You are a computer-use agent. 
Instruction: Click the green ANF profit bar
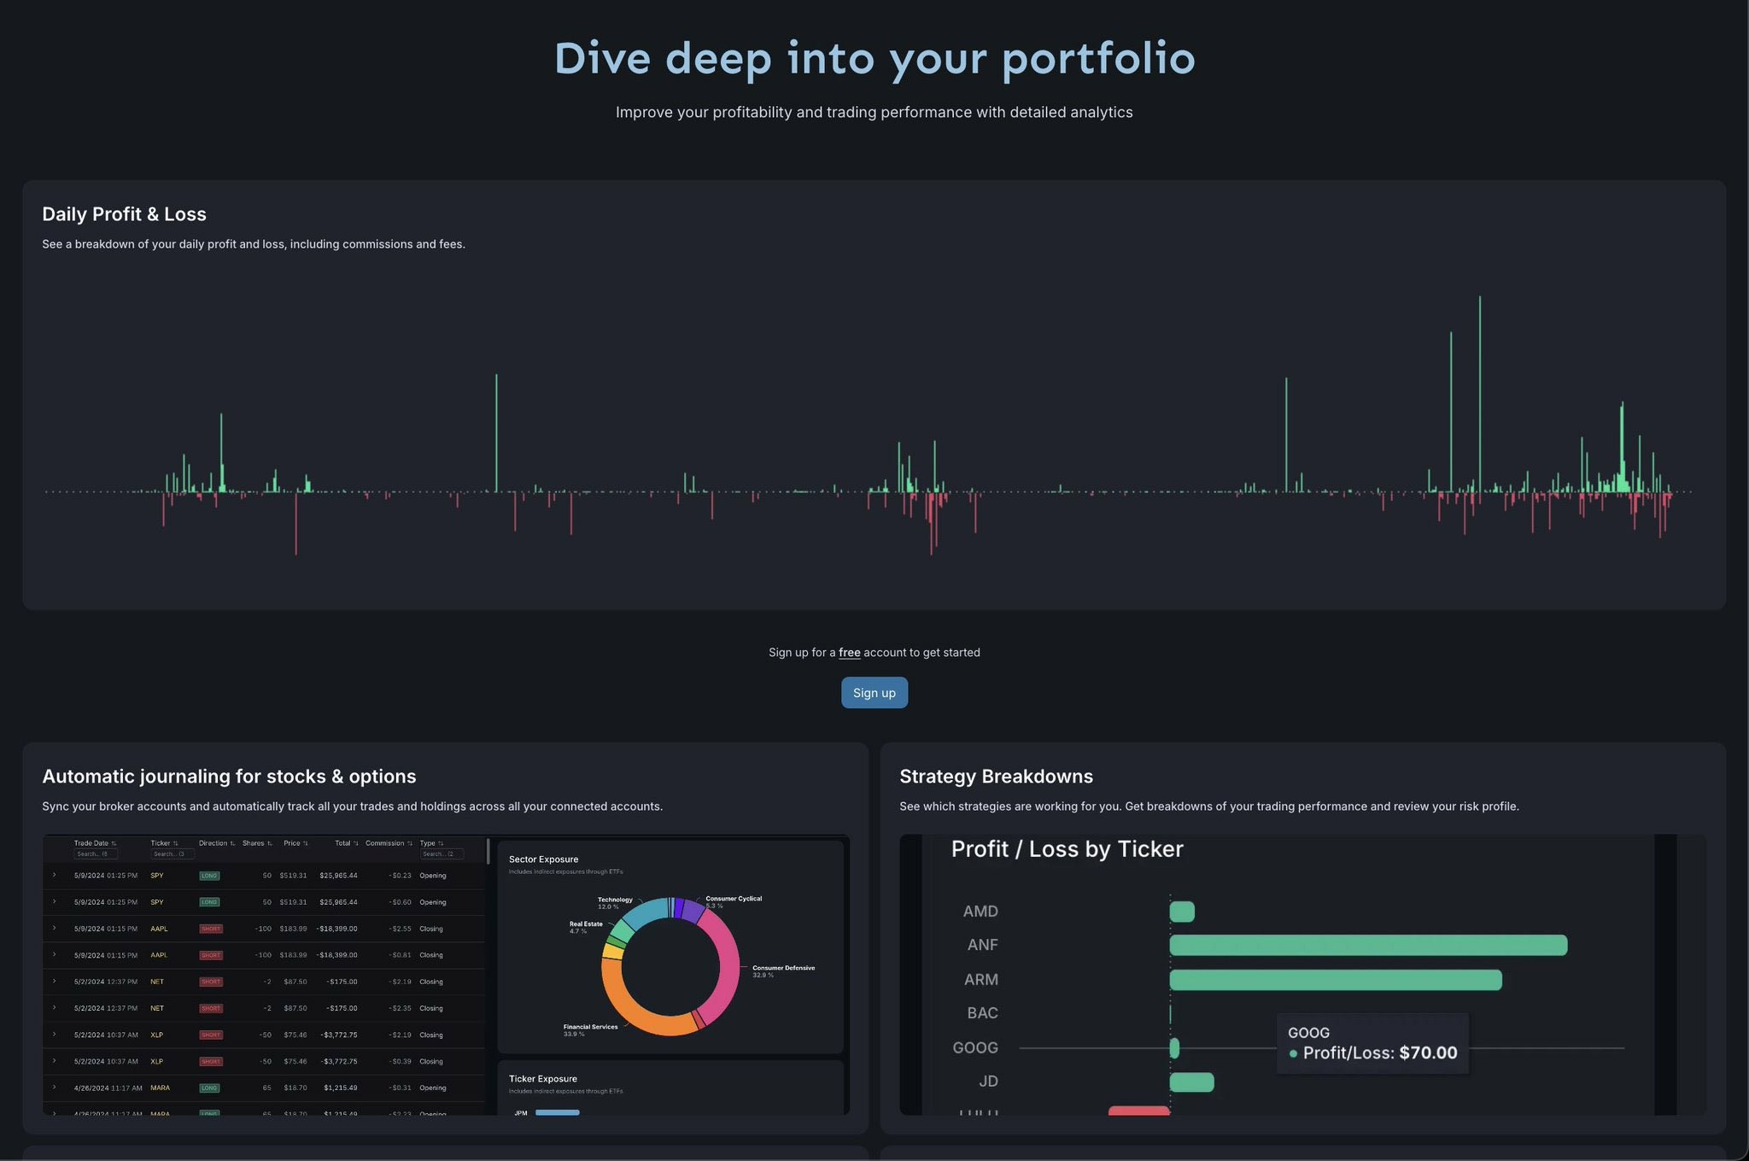point(1367,945)
